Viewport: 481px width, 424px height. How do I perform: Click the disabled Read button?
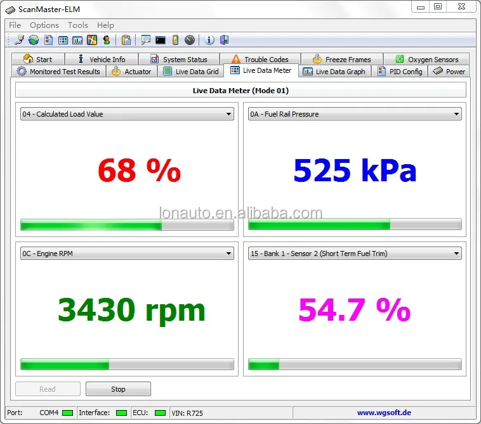(48, 389)
